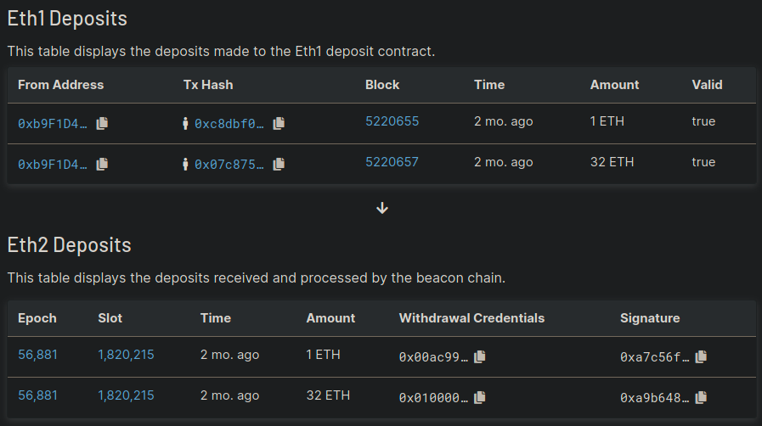Open epoch 56,881 in the 1 ETH row

pyautogui.click(x=38, y=355)
